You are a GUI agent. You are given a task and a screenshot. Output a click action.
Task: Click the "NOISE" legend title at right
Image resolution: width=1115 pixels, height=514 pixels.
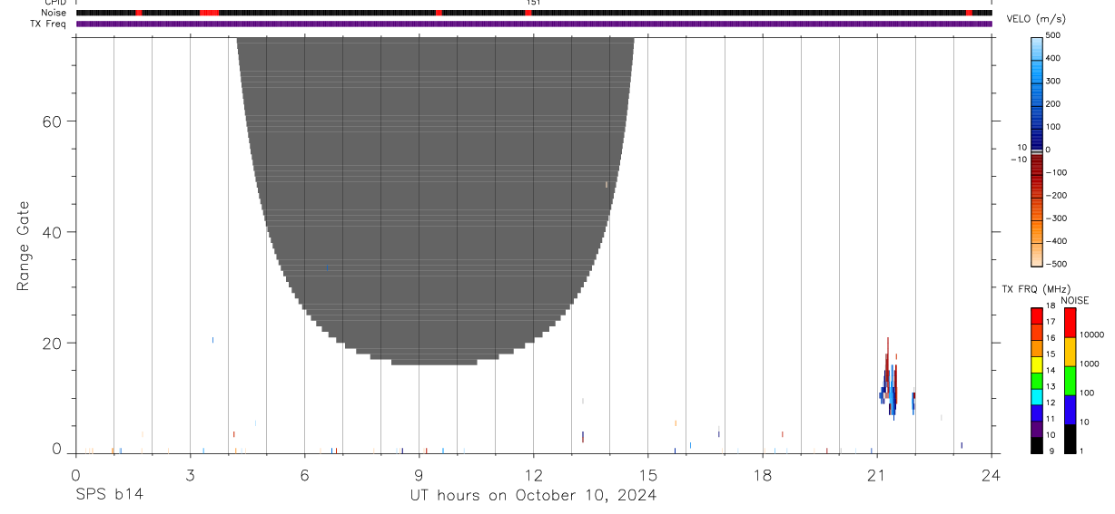(1075, 300)
